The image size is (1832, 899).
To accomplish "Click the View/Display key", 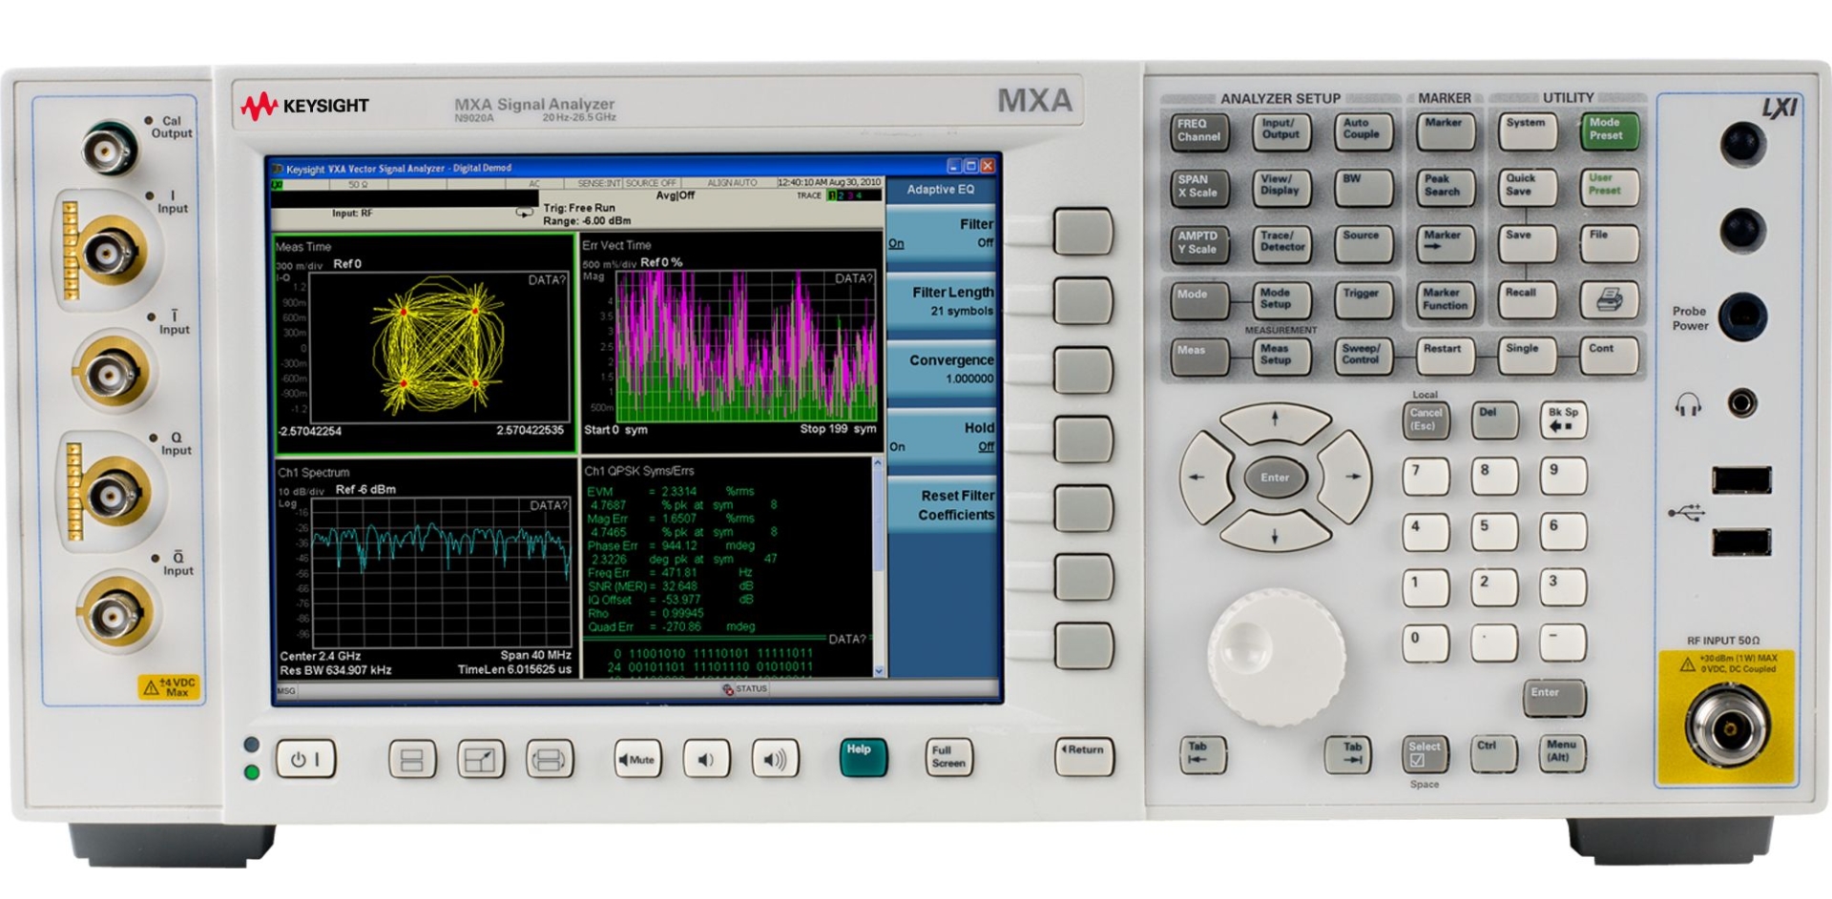I will tap(1280, 189).
